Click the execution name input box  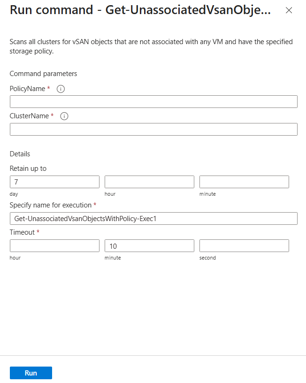tap(153, 219)
